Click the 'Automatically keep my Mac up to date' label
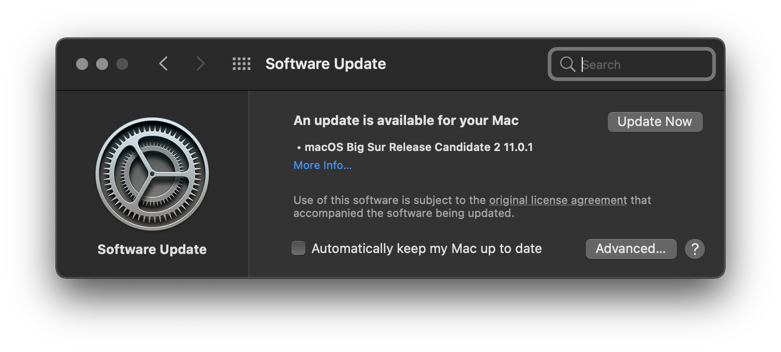The height and width of the screenshot is (352, 781). coord(427,249)
